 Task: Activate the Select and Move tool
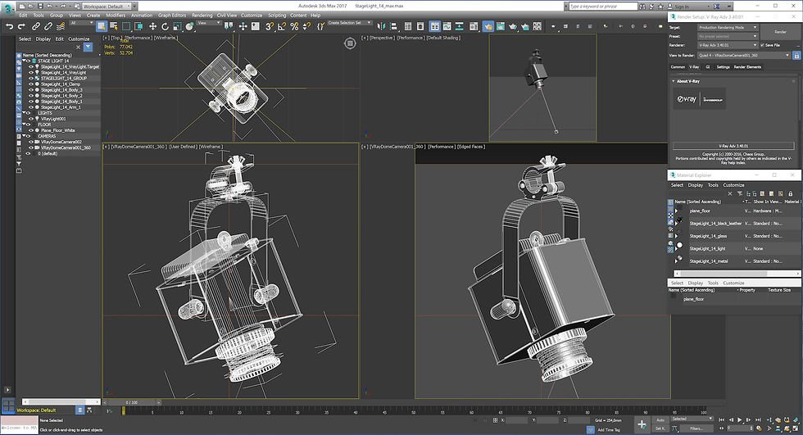152,26
